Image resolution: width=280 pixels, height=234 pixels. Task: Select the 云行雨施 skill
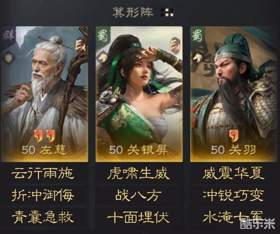tap(43, 174)
